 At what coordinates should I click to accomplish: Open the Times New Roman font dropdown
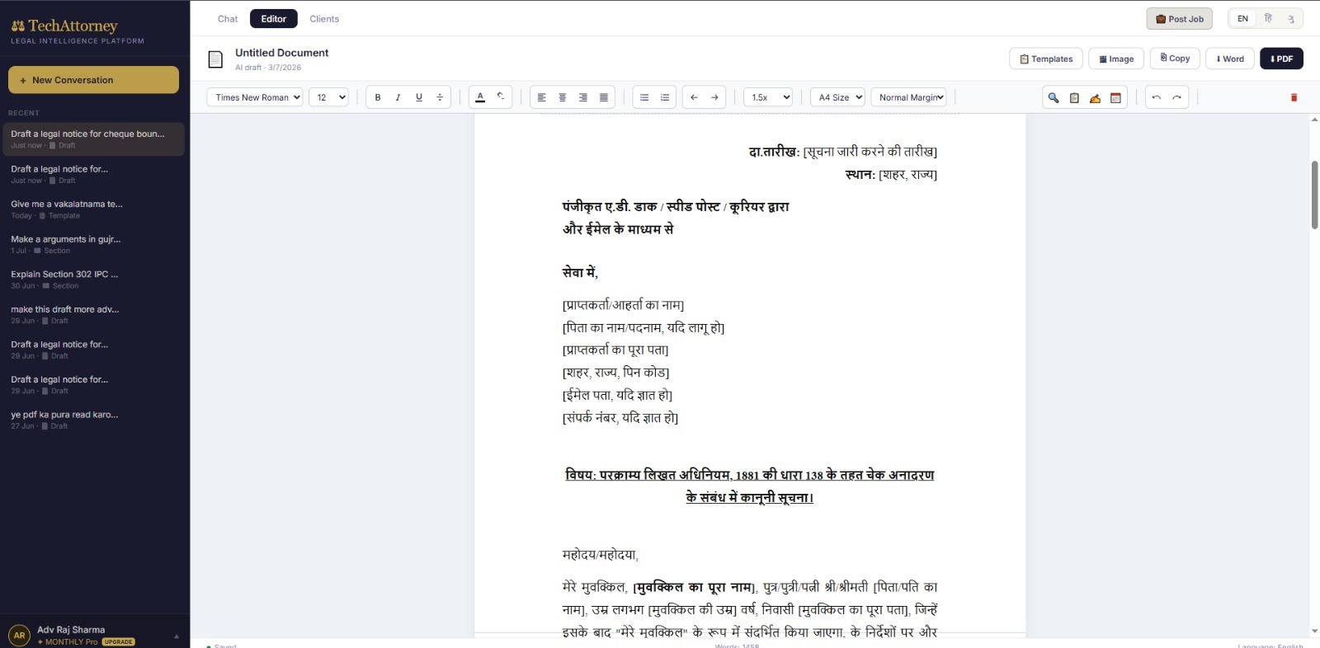(x=255, y=97)
